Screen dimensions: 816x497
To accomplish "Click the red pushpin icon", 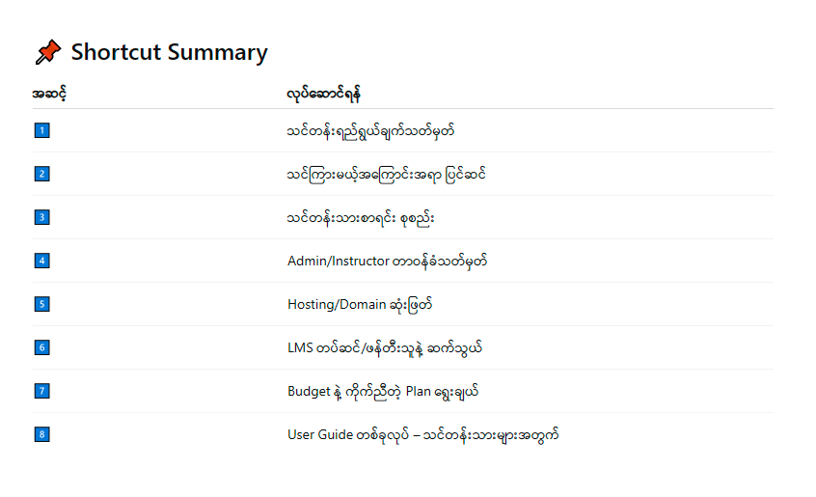I will point(48,52).
